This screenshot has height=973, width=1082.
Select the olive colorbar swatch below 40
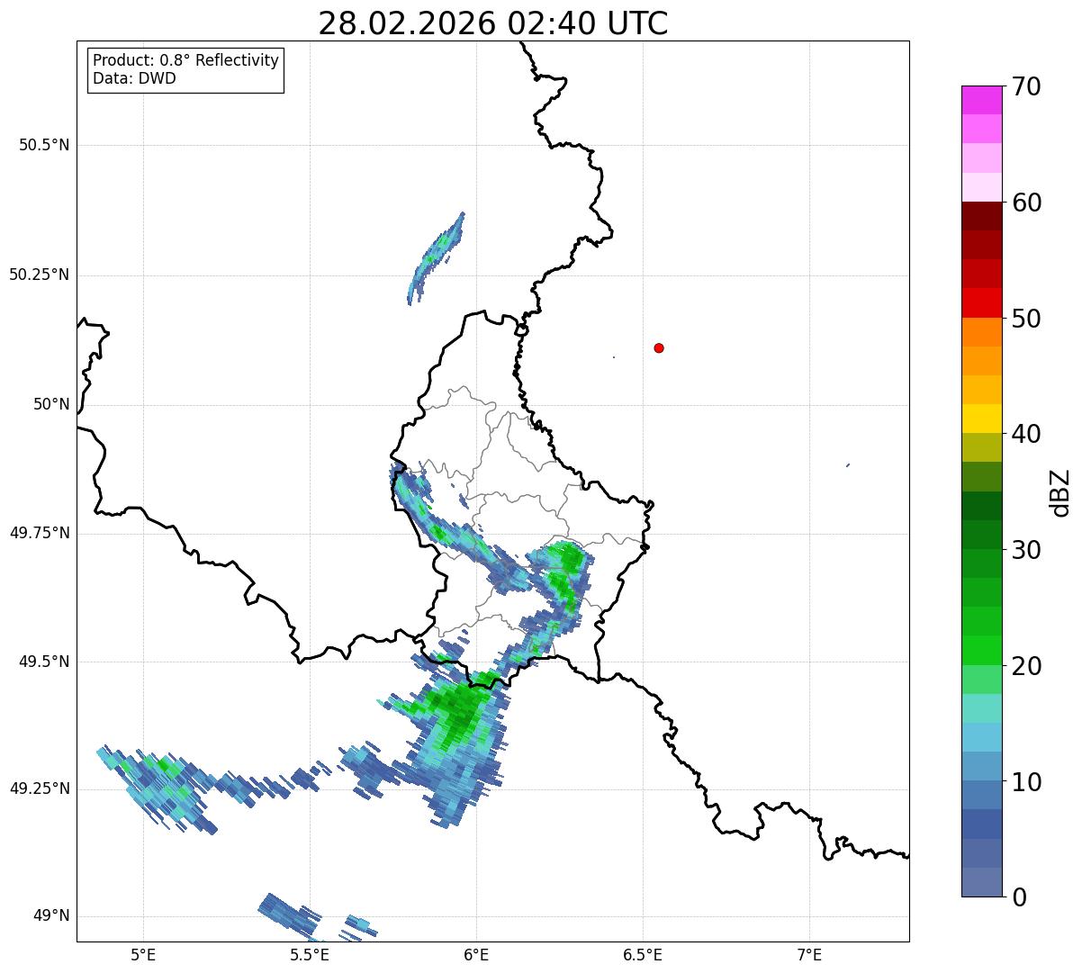[x=981, y=447]
